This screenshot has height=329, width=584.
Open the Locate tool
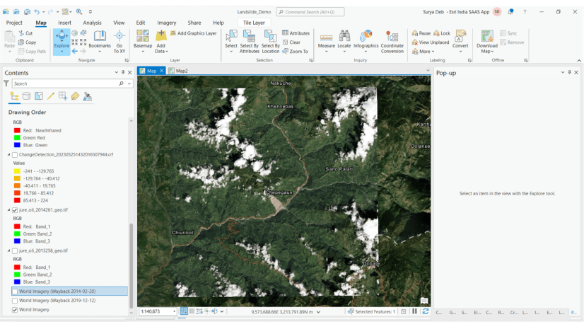344,40
